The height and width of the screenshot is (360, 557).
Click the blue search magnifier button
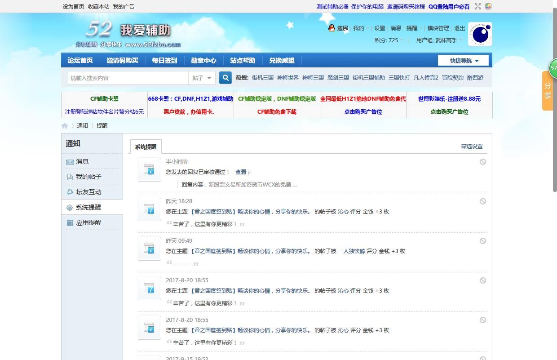pos(225,78)
